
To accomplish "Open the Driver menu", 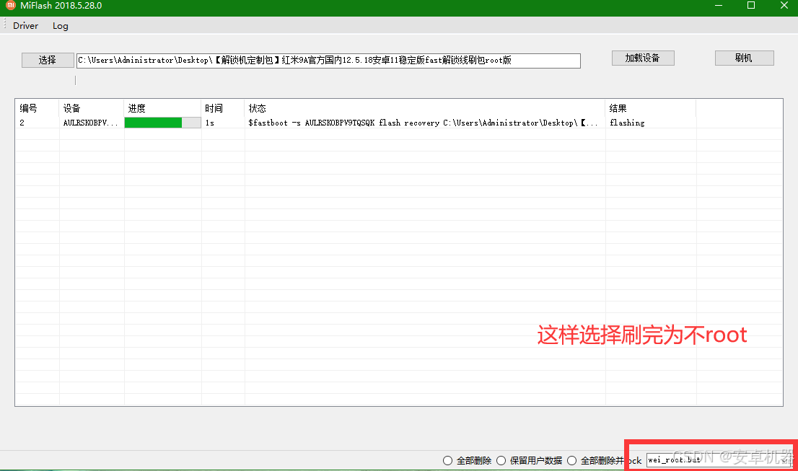I will (25, 26).
